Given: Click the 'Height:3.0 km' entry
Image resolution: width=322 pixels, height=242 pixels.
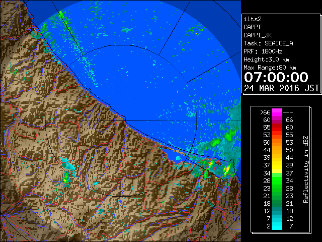Looking at the screenshot, I should tap(266, 59).
